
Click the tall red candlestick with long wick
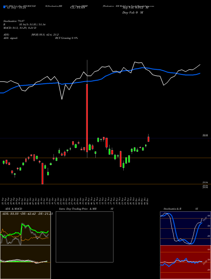(87, 118)
